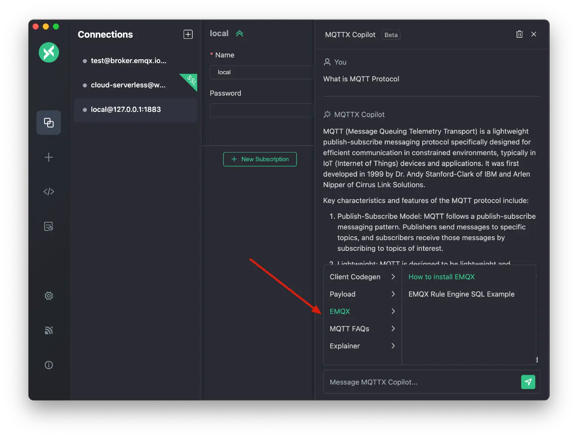Select EMQX in the Copilot menu
578x438 pixels.
coord(339,311)
